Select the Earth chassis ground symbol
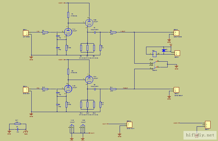This screenshot has height=141, width=218. pos(26,132)
